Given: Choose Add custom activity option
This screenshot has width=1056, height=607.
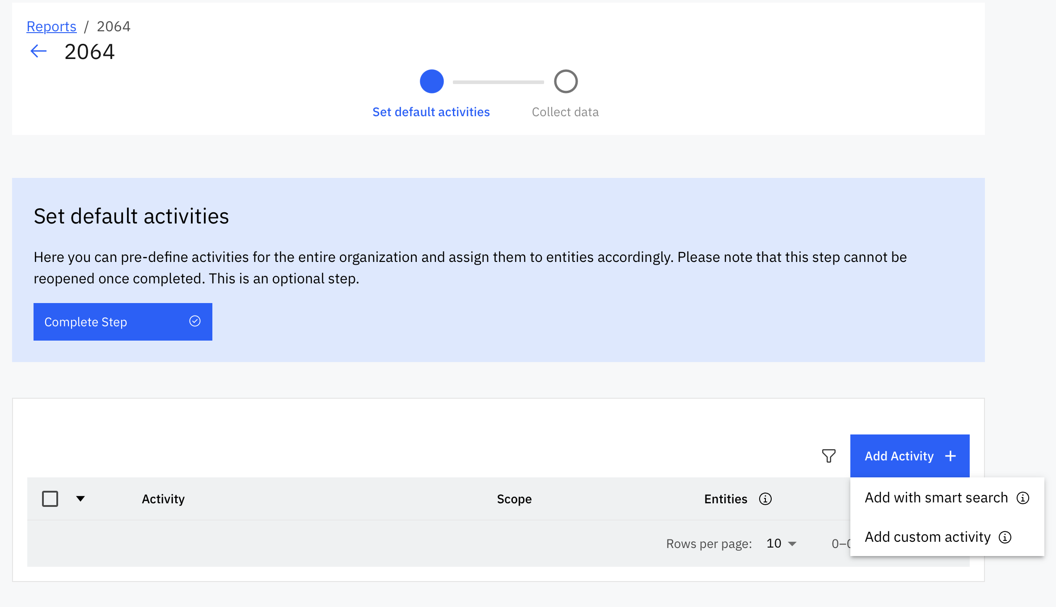Looking at the screenshot, I should pos(927,537).
